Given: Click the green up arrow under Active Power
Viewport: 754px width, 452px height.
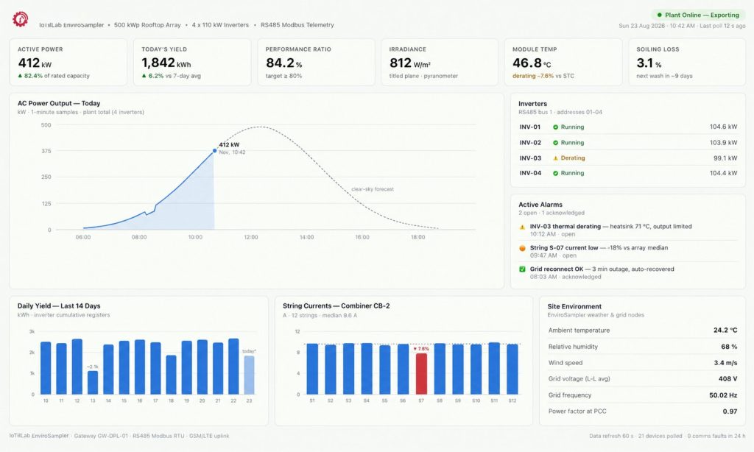Looking at the screenshot, I should pyautogui.click(x=20, y=76).
